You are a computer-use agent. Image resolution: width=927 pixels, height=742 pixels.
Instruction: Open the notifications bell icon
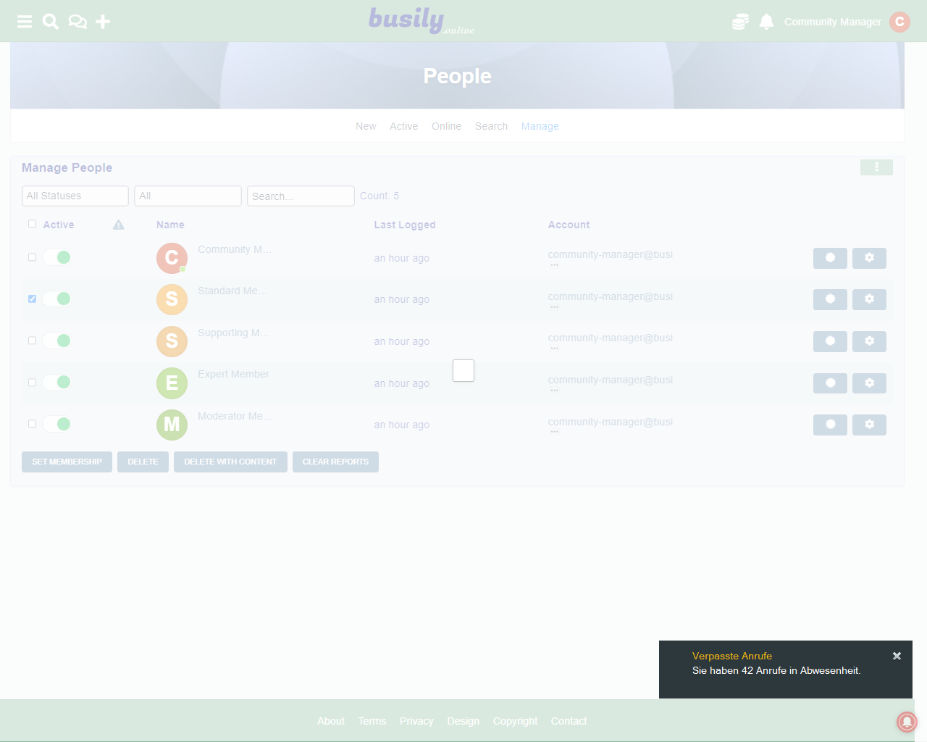pyautogui.click(x=766, y=22)
